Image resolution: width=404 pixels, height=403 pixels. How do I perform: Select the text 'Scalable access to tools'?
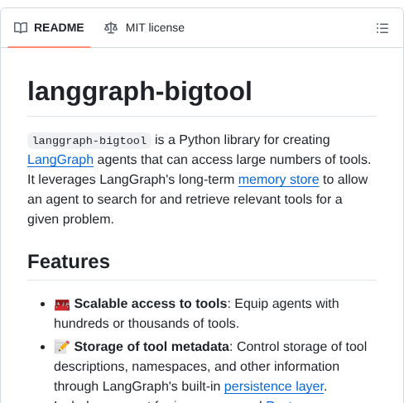151,304
